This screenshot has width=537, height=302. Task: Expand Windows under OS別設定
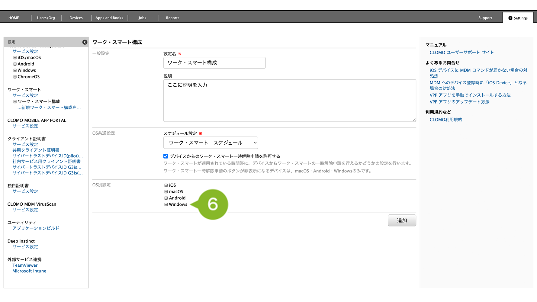tap(166, 204)
